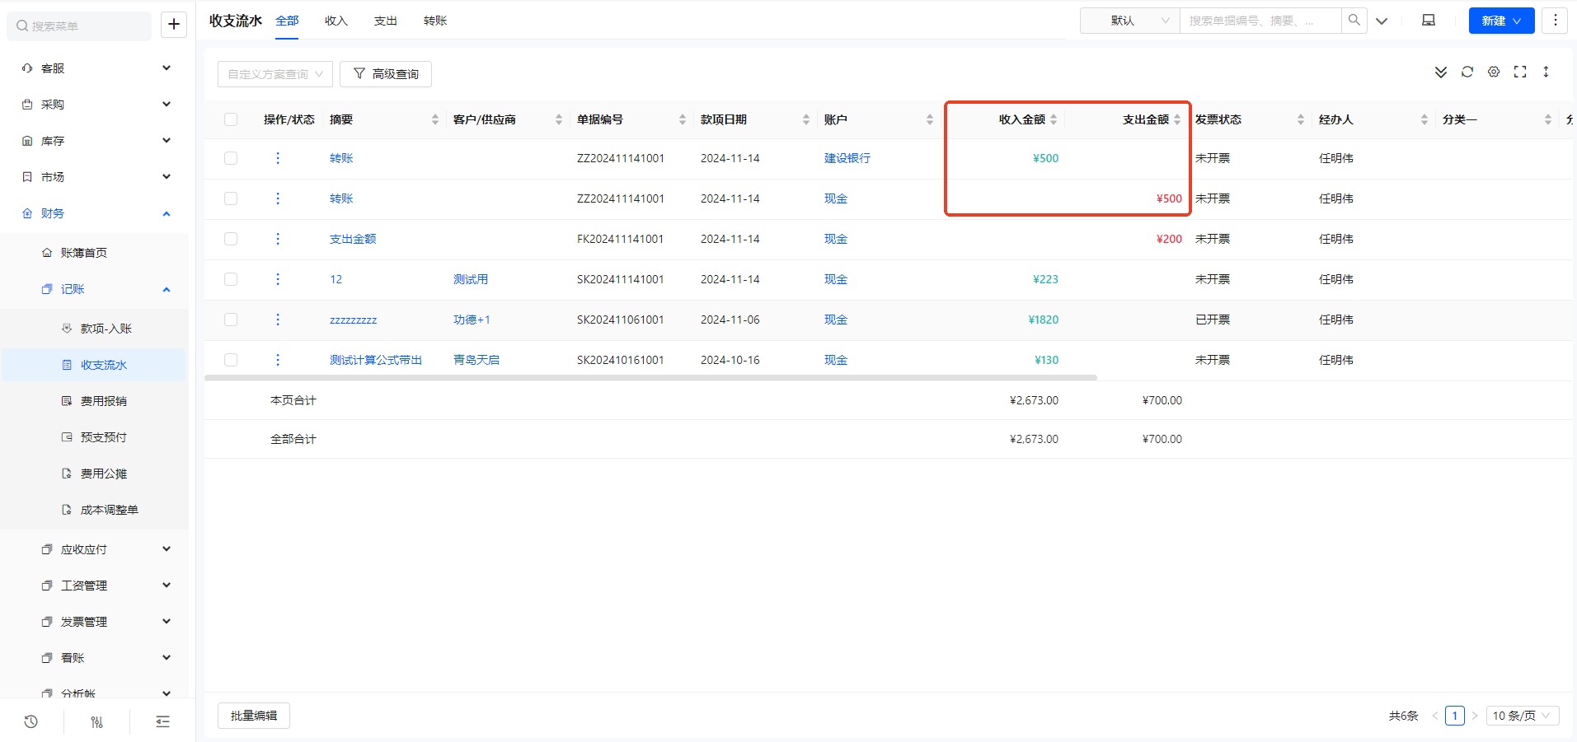Click the history clock icon at sidebar bottom

point(31,721)
